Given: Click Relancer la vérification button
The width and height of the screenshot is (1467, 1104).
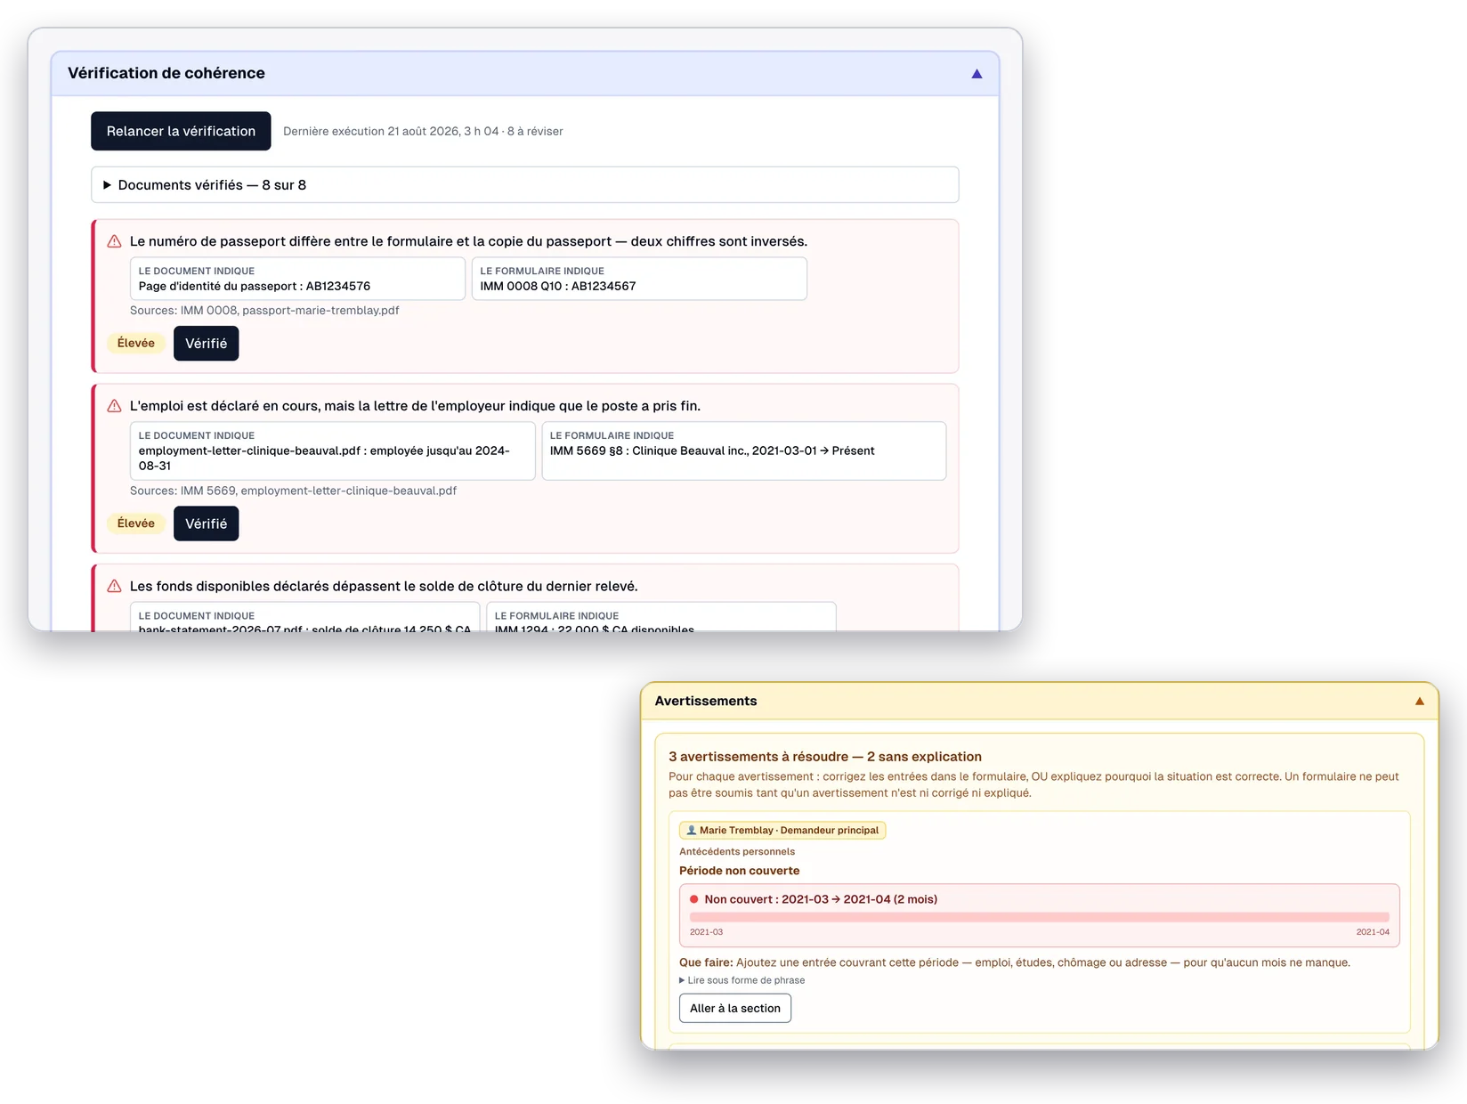Looking at the screenshot, I should (x=181, y=131).
